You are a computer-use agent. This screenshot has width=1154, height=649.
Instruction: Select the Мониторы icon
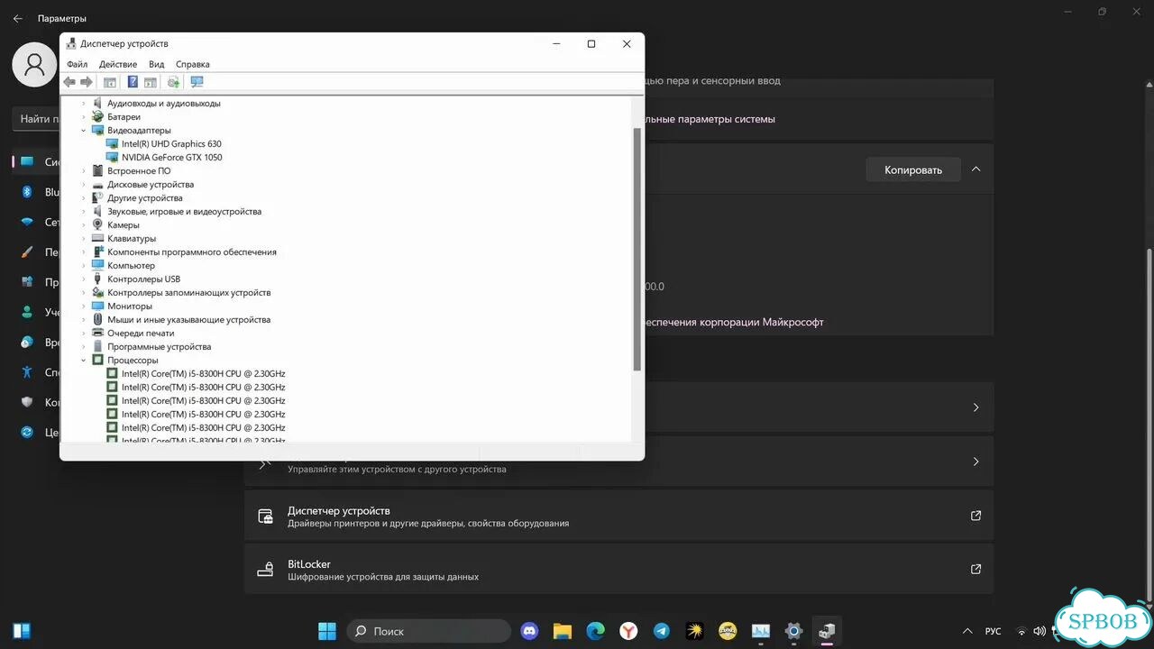(98, 306)
